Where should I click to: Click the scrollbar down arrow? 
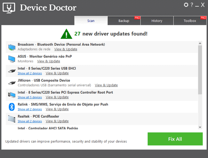(200, 127)
